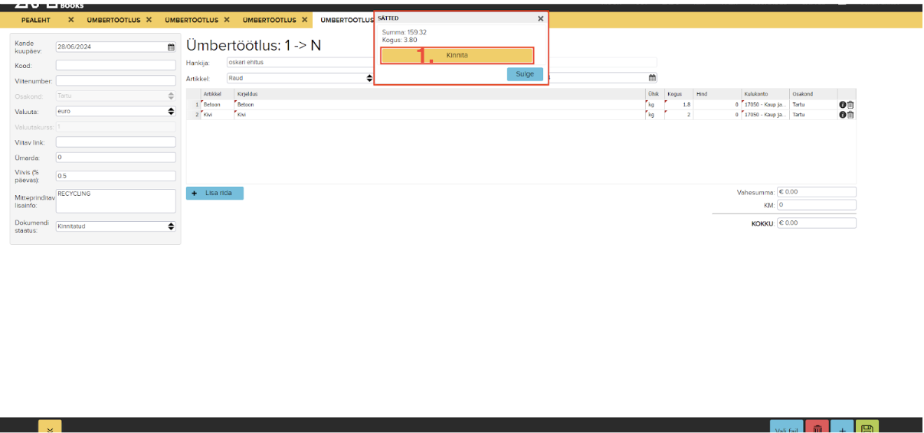The image size is (924, 433).
Task: Open calendar picker for Kande kuupäev
Action: tap(171, 47)
